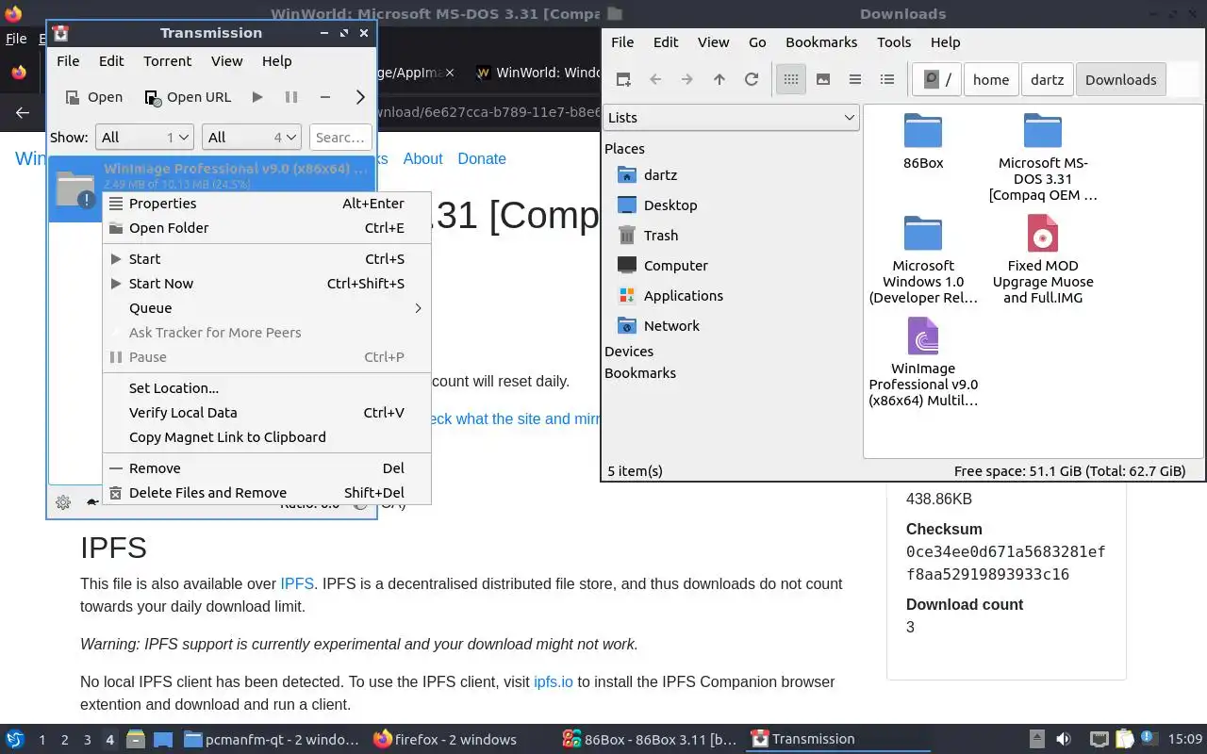Viewport: 1207px width, 754px height.
Task: Open the Tools menu in file manager
Action: (x=894, y=42)
